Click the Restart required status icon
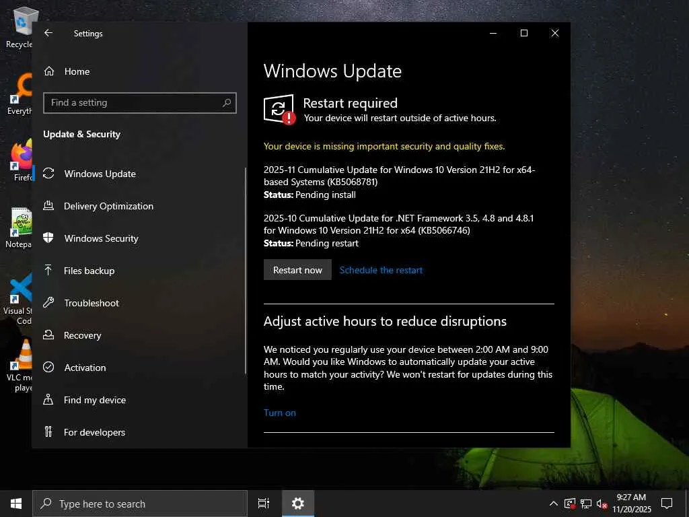This screenshot has width=689, height=517. [279, 110]
